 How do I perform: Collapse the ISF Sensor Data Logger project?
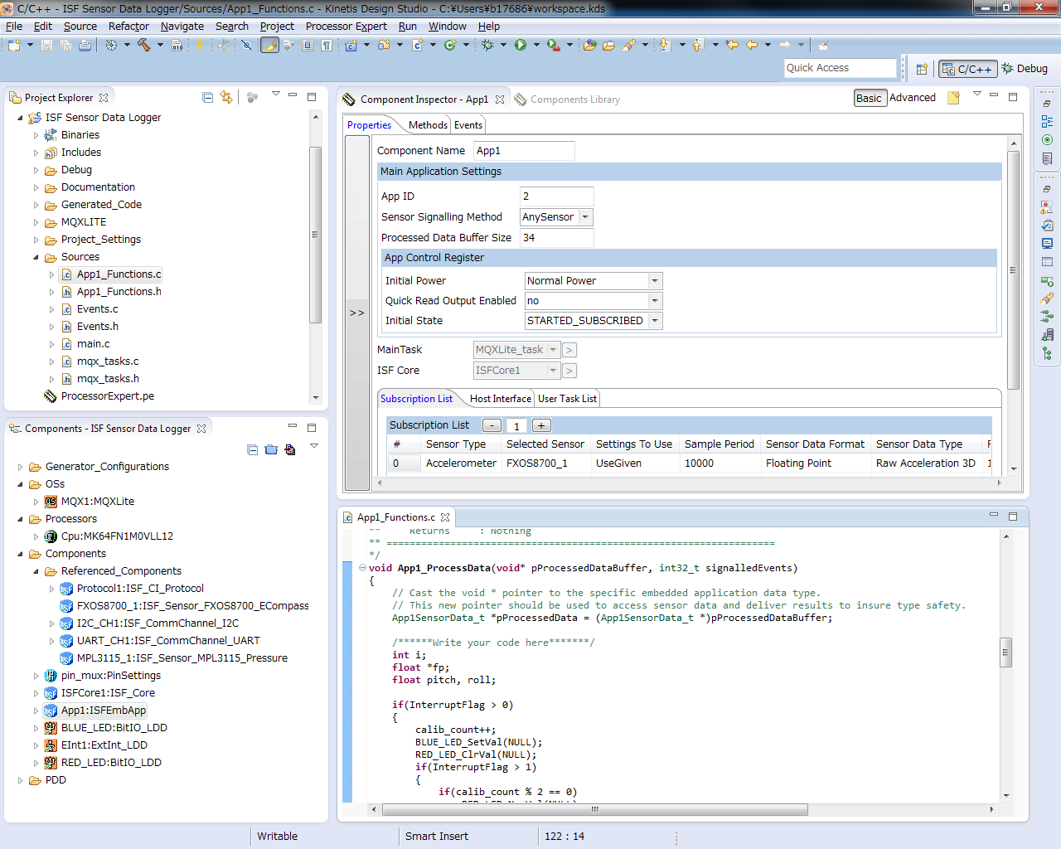coord(20,118)
